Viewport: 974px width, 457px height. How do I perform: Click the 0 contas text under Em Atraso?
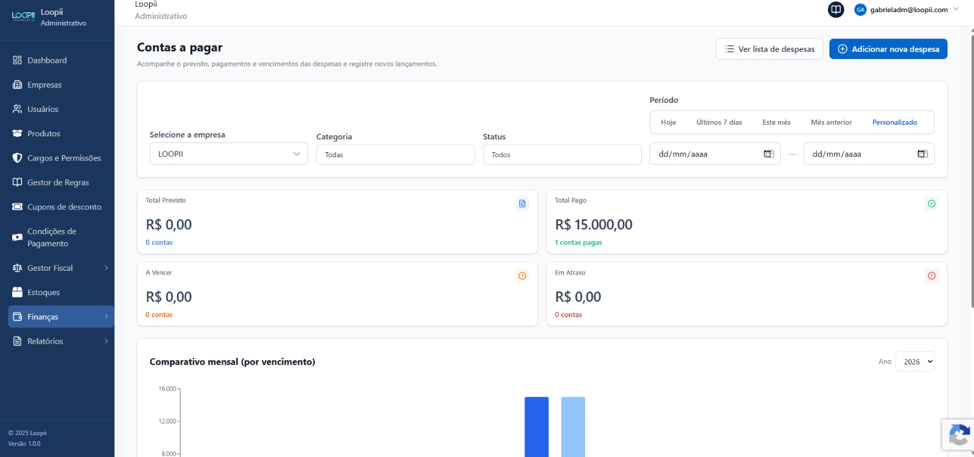[x=568, y=315]
